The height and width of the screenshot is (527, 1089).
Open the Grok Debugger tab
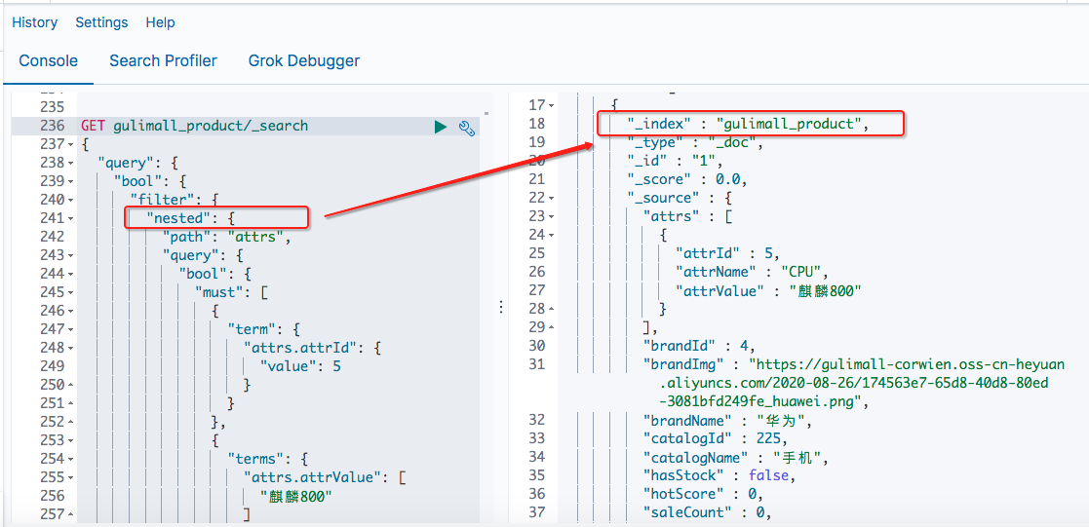click(x=304, y=60)
